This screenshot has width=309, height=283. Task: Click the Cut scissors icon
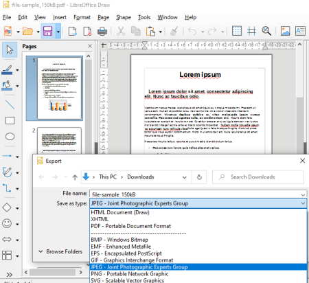(121, 31)
